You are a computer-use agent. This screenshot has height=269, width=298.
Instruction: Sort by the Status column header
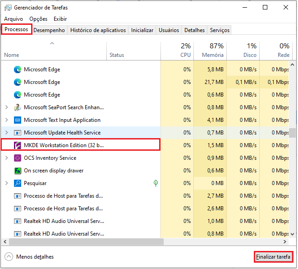133,51
